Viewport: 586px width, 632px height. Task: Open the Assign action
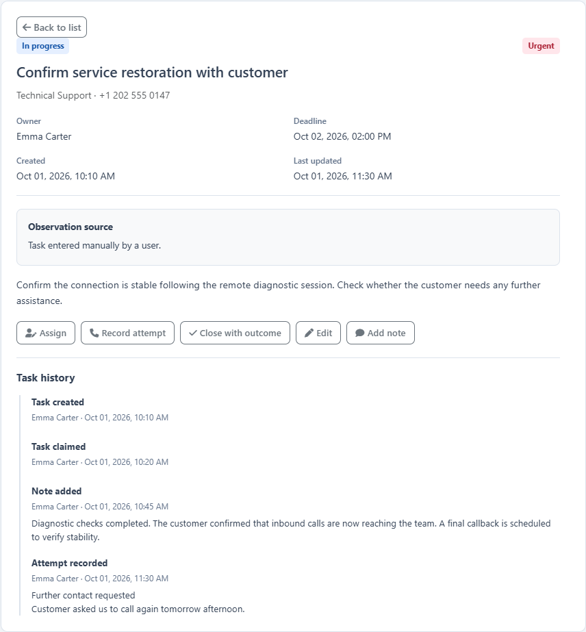point(46,333)
